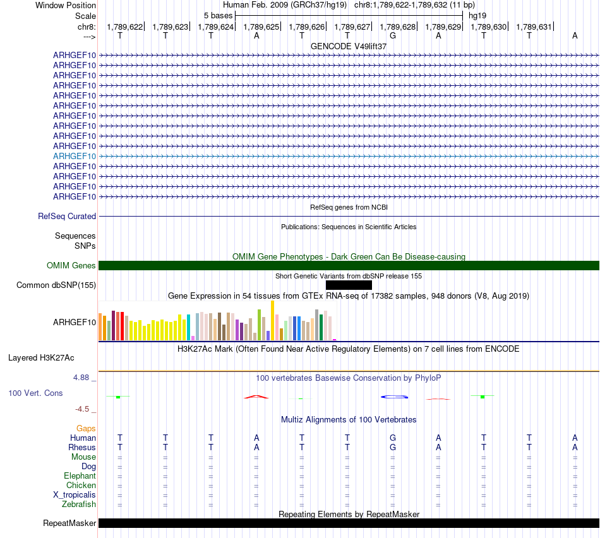Click the blue PhyloP conservation mark
Viewport: 600px width, 538px height.
pyautogui.click(x=395, y=397)
